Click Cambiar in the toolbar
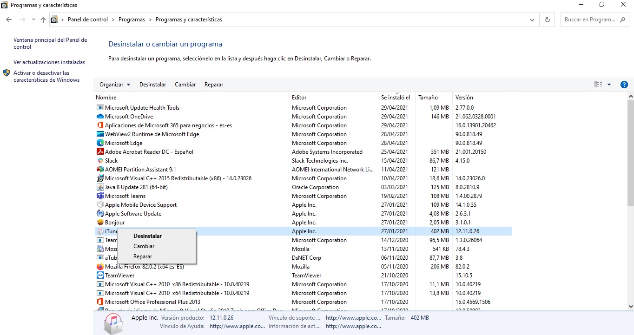This screenshot has width=634, height=335. [x=185, y=85]
